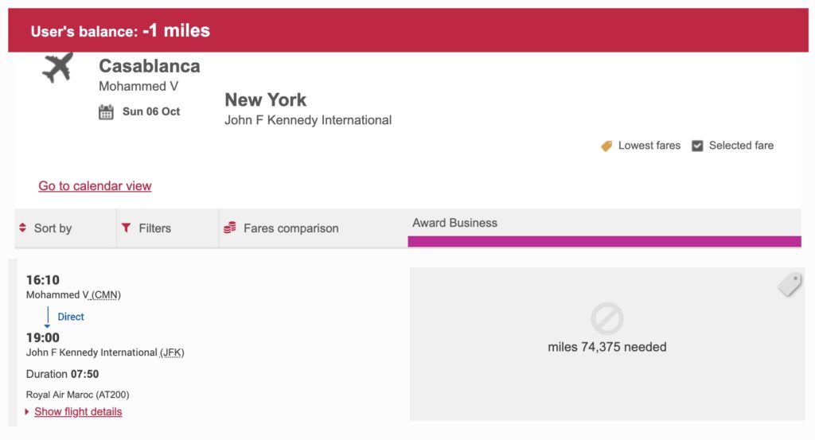Click the Sort by arrows icon
The height and width of the screenshot is (440, 815).
coord(22,228)
